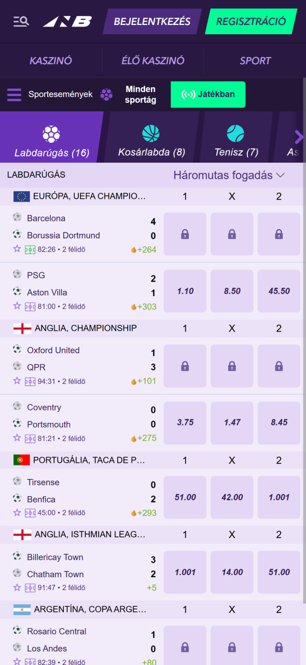
Task: Open the +303 extra markets for PSG
Action: pos(144,307)
